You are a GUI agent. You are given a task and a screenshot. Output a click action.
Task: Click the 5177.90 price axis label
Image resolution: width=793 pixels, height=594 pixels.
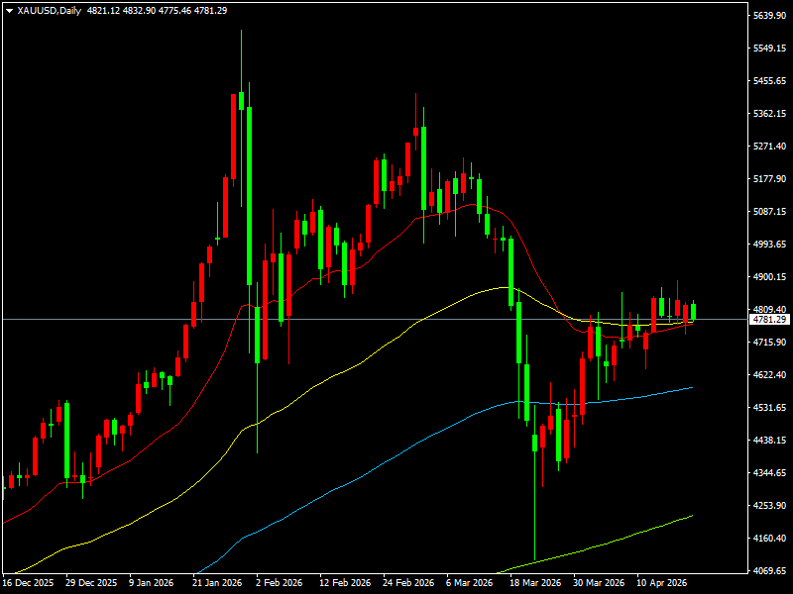(770, 179)
